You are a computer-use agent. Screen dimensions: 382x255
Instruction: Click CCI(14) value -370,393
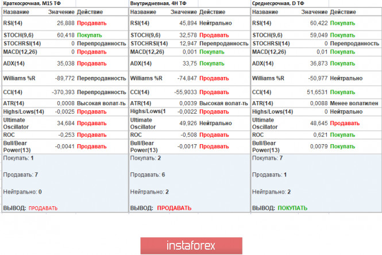click(x=63, y=92)
